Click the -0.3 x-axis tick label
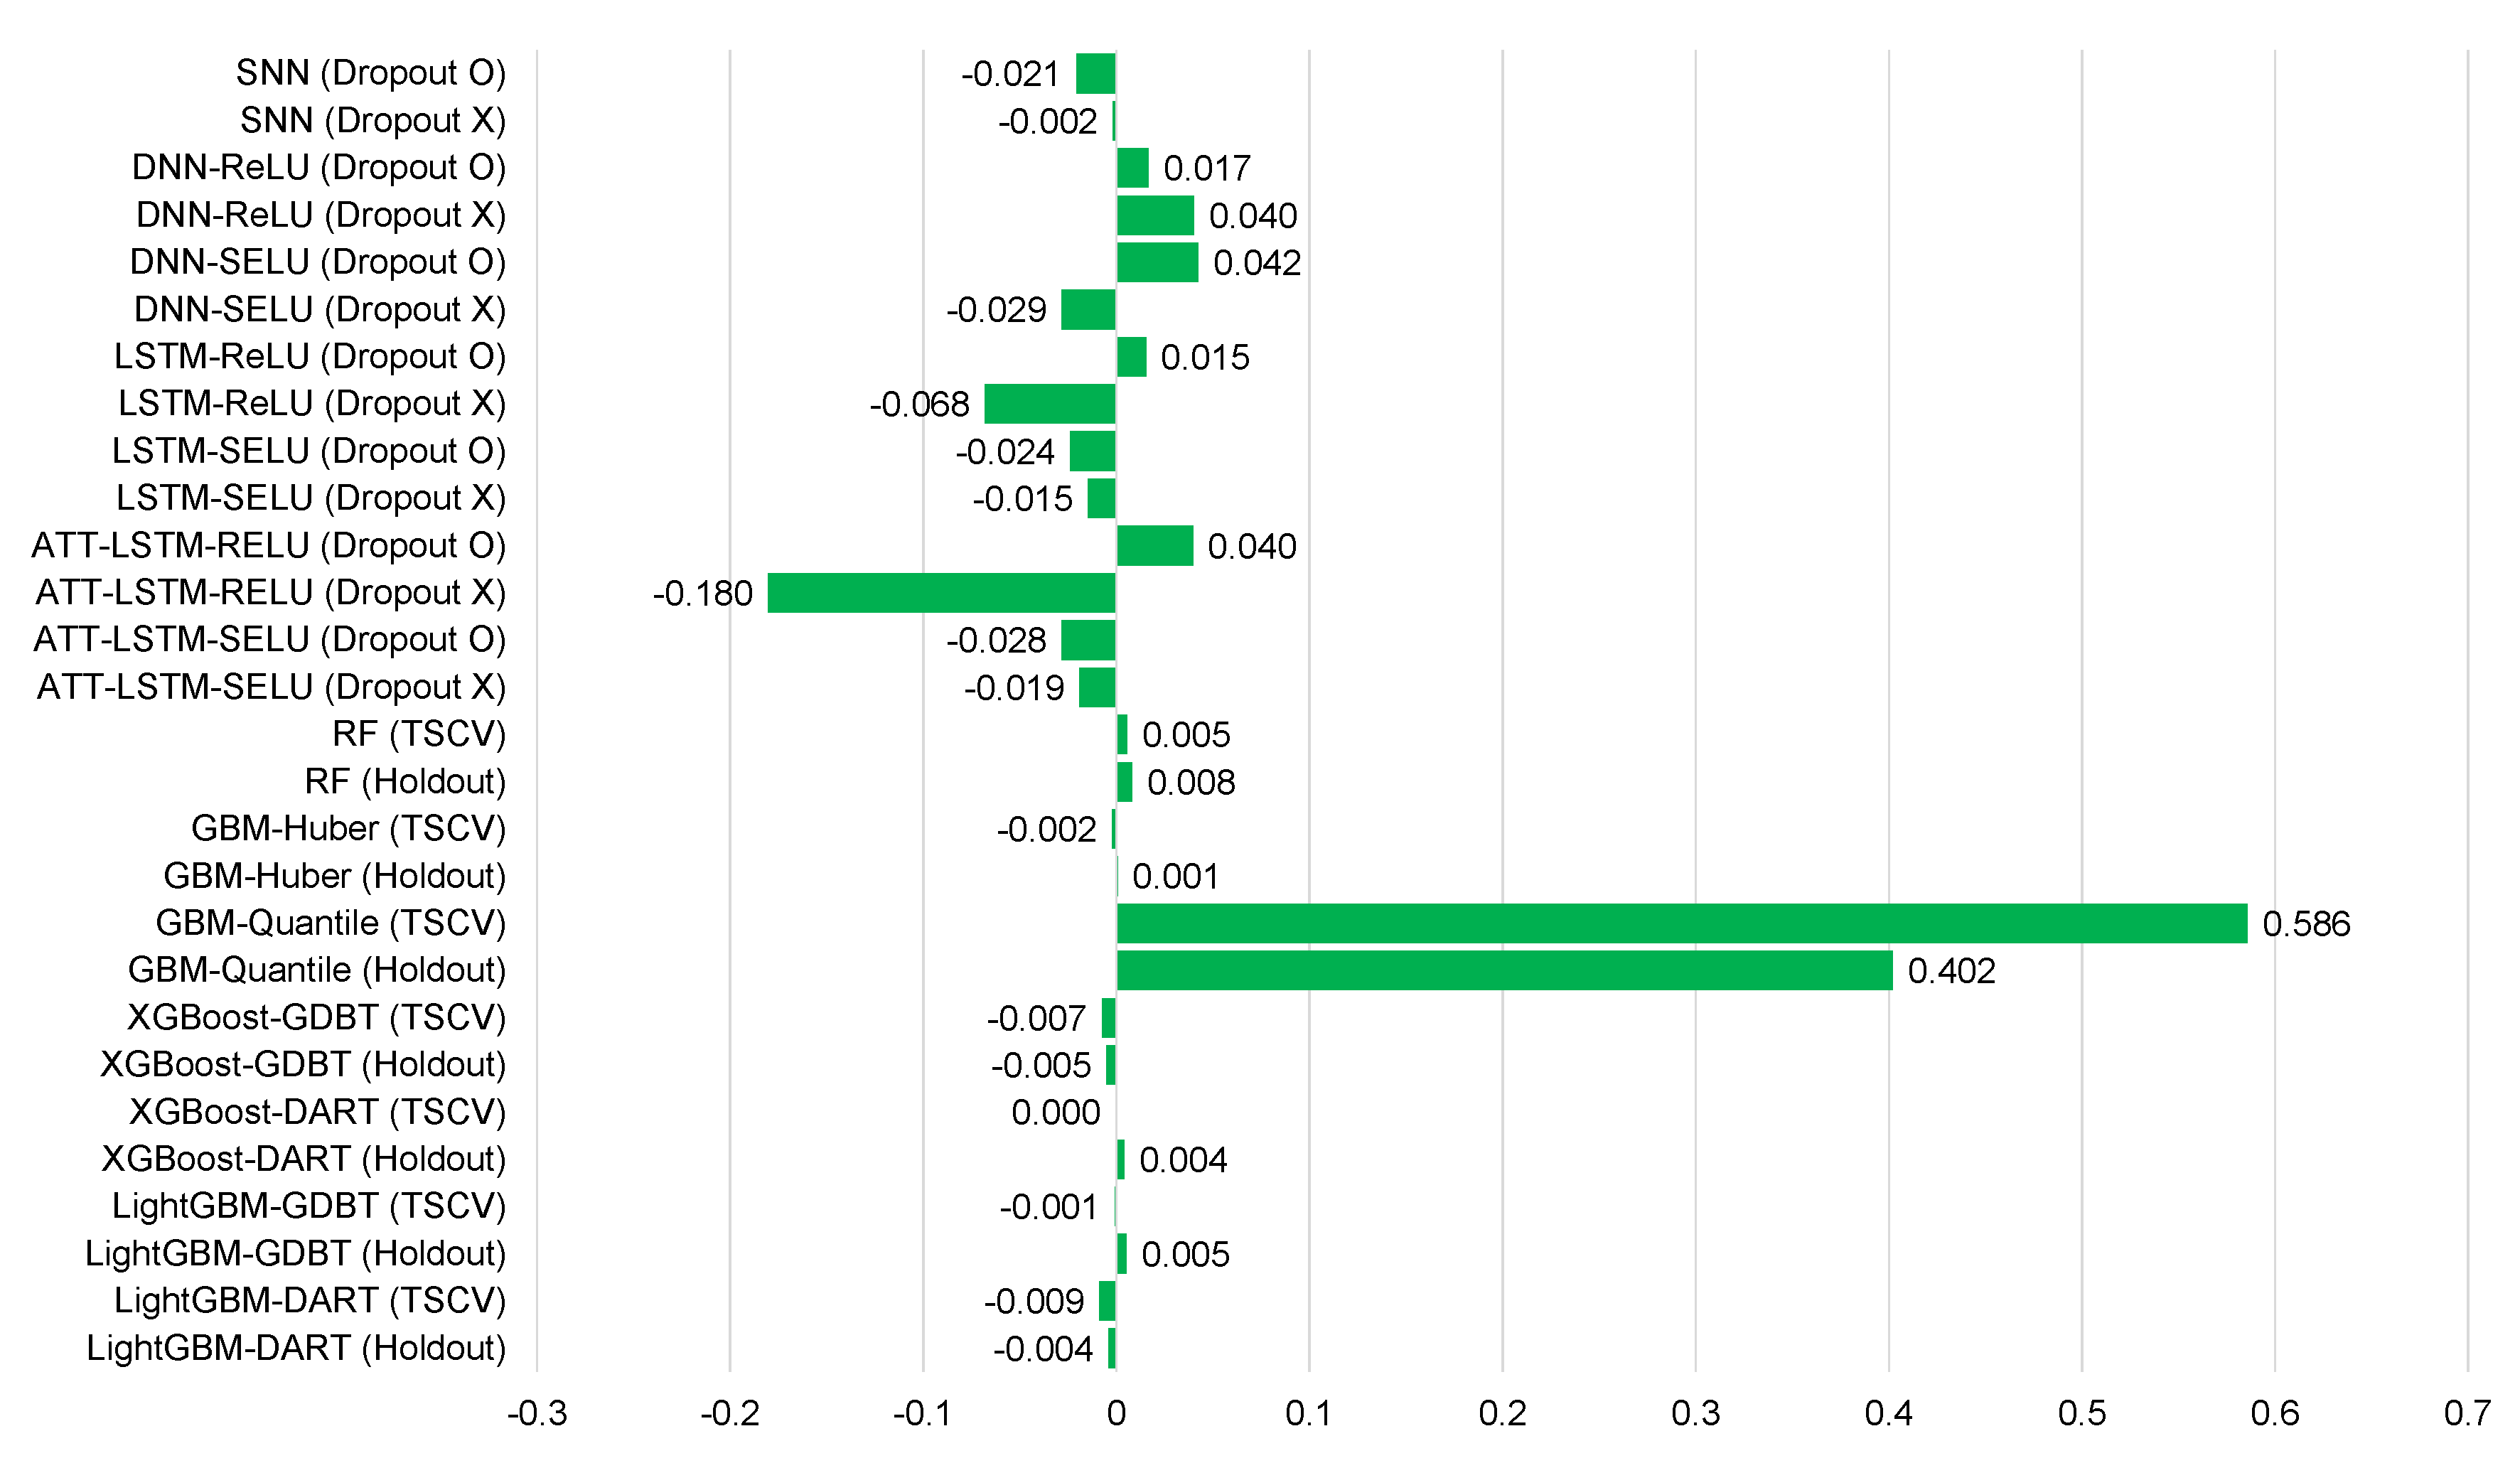The width and height of the screenshot is (2520, 1463). [537, 1413]
